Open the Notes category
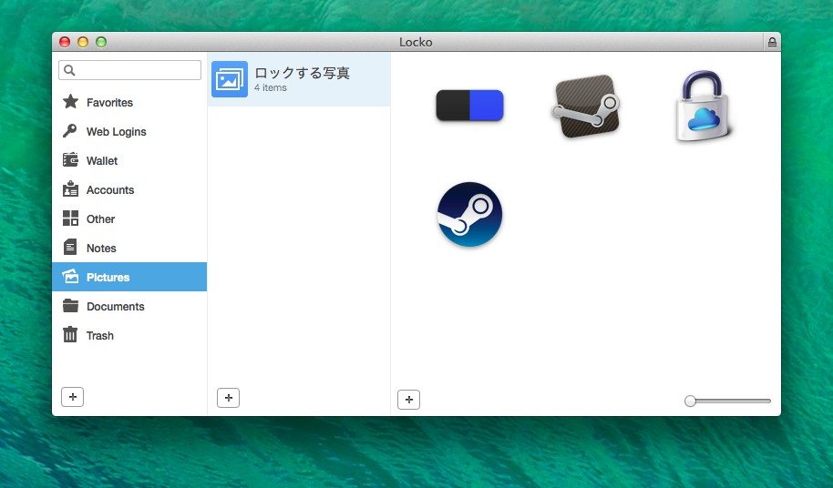The width and height of the screenshot is (833, 488). (101, 249)
